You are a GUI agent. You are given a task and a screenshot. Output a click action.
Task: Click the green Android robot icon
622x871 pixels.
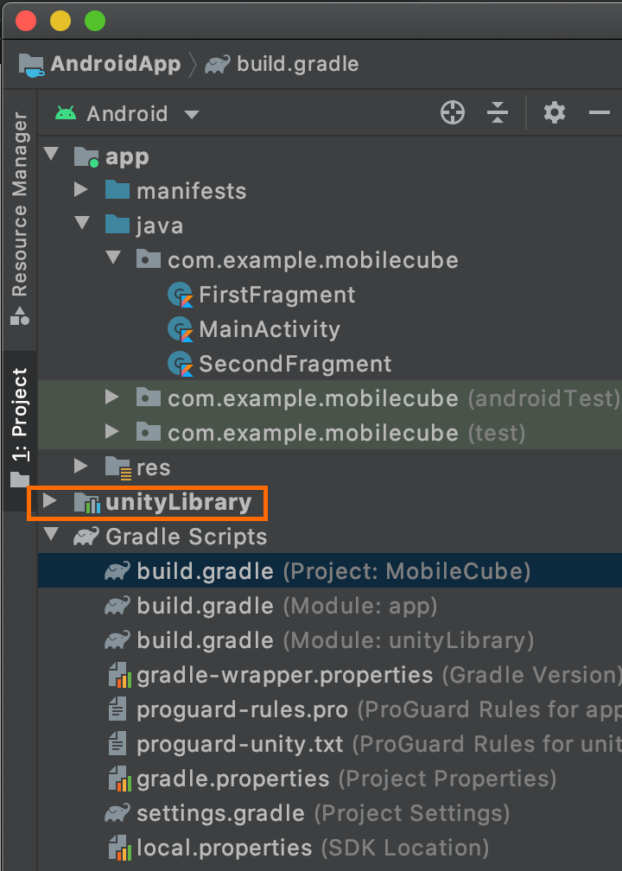pyautogui.click(x=66, y=114)
